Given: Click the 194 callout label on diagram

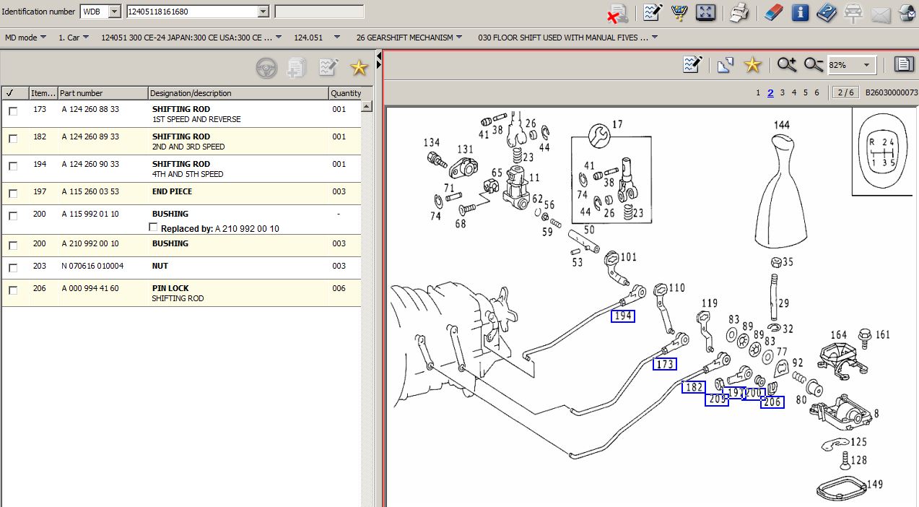Looking at the screenshot, I should coord(623,316).
